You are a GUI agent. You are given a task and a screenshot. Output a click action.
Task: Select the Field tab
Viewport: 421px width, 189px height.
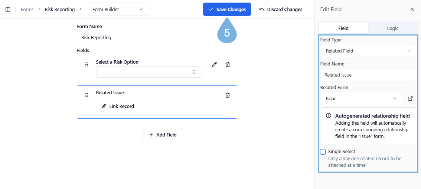(x=343, y=28)
